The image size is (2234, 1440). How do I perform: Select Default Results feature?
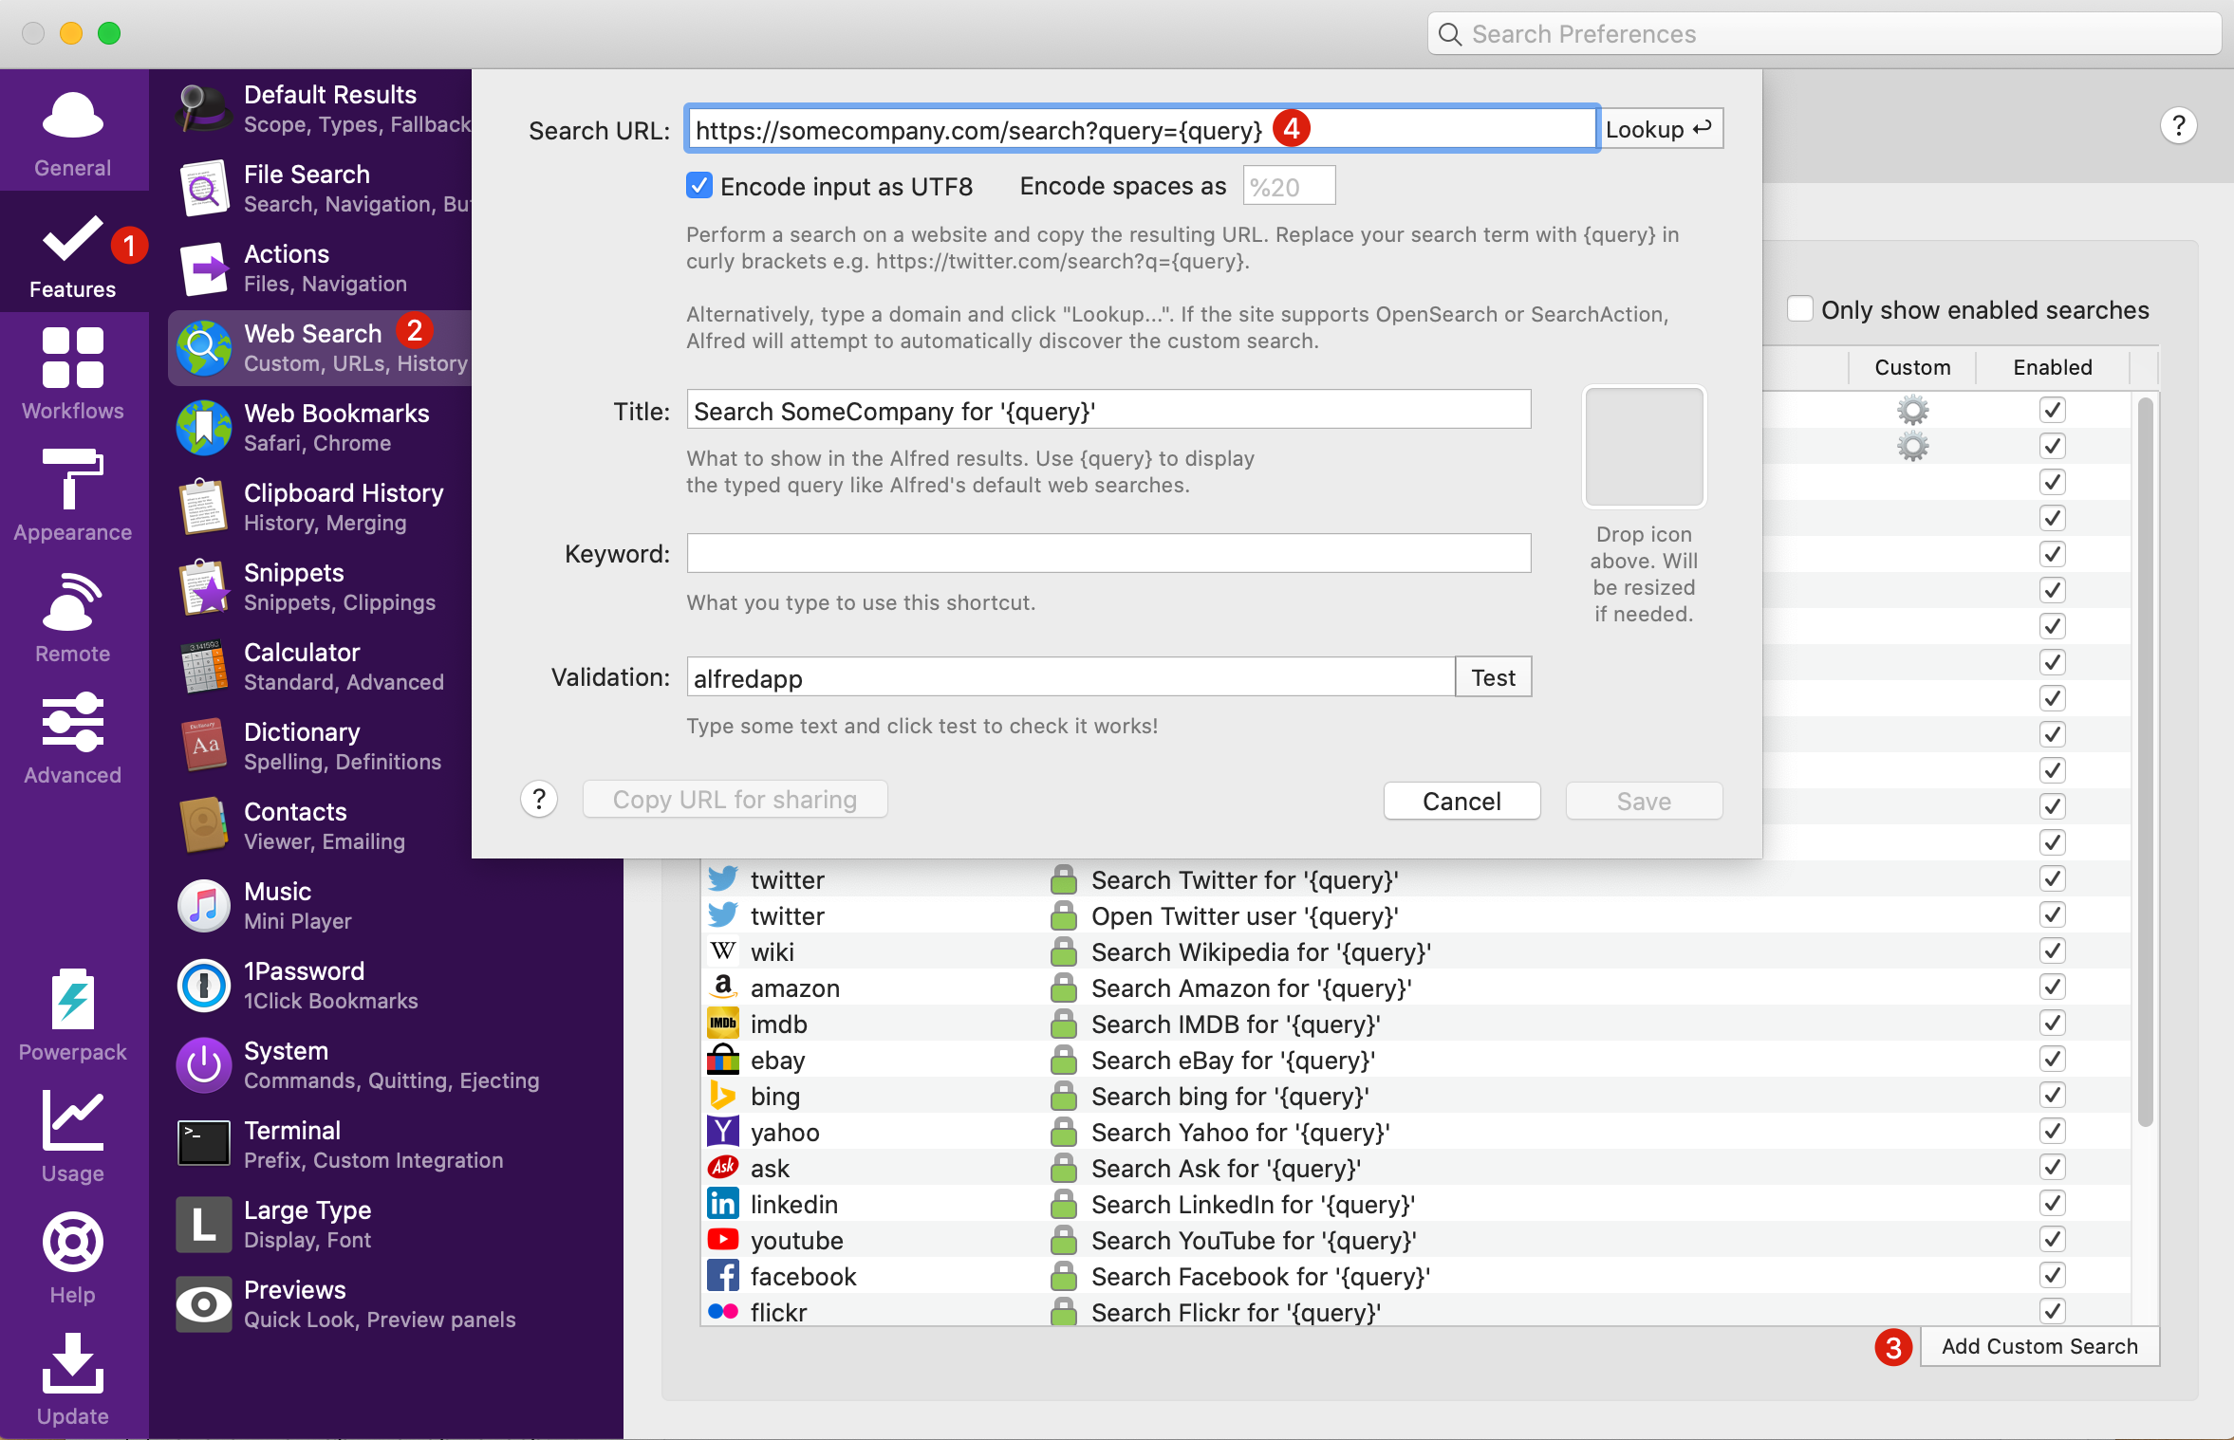click(320, 109)
